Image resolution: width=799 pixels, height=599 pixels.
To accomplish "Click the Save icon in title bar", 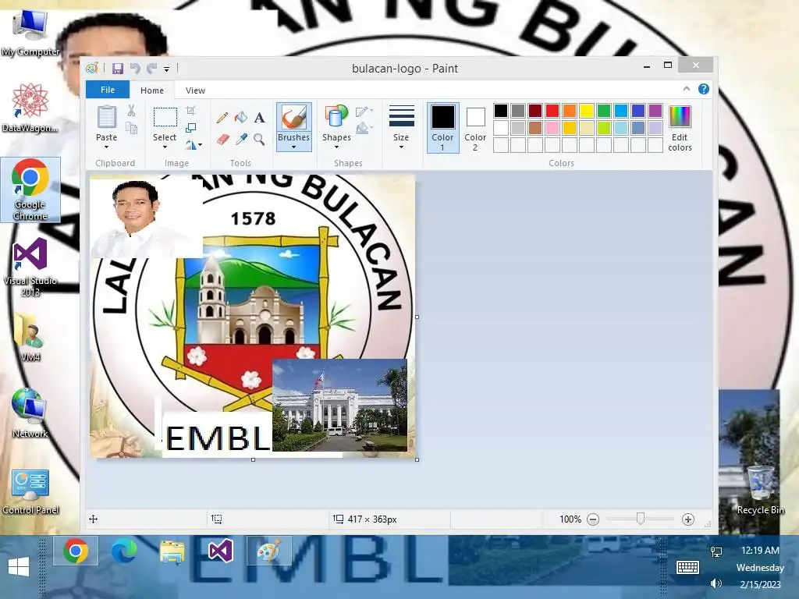I will (x=118, y=69).
